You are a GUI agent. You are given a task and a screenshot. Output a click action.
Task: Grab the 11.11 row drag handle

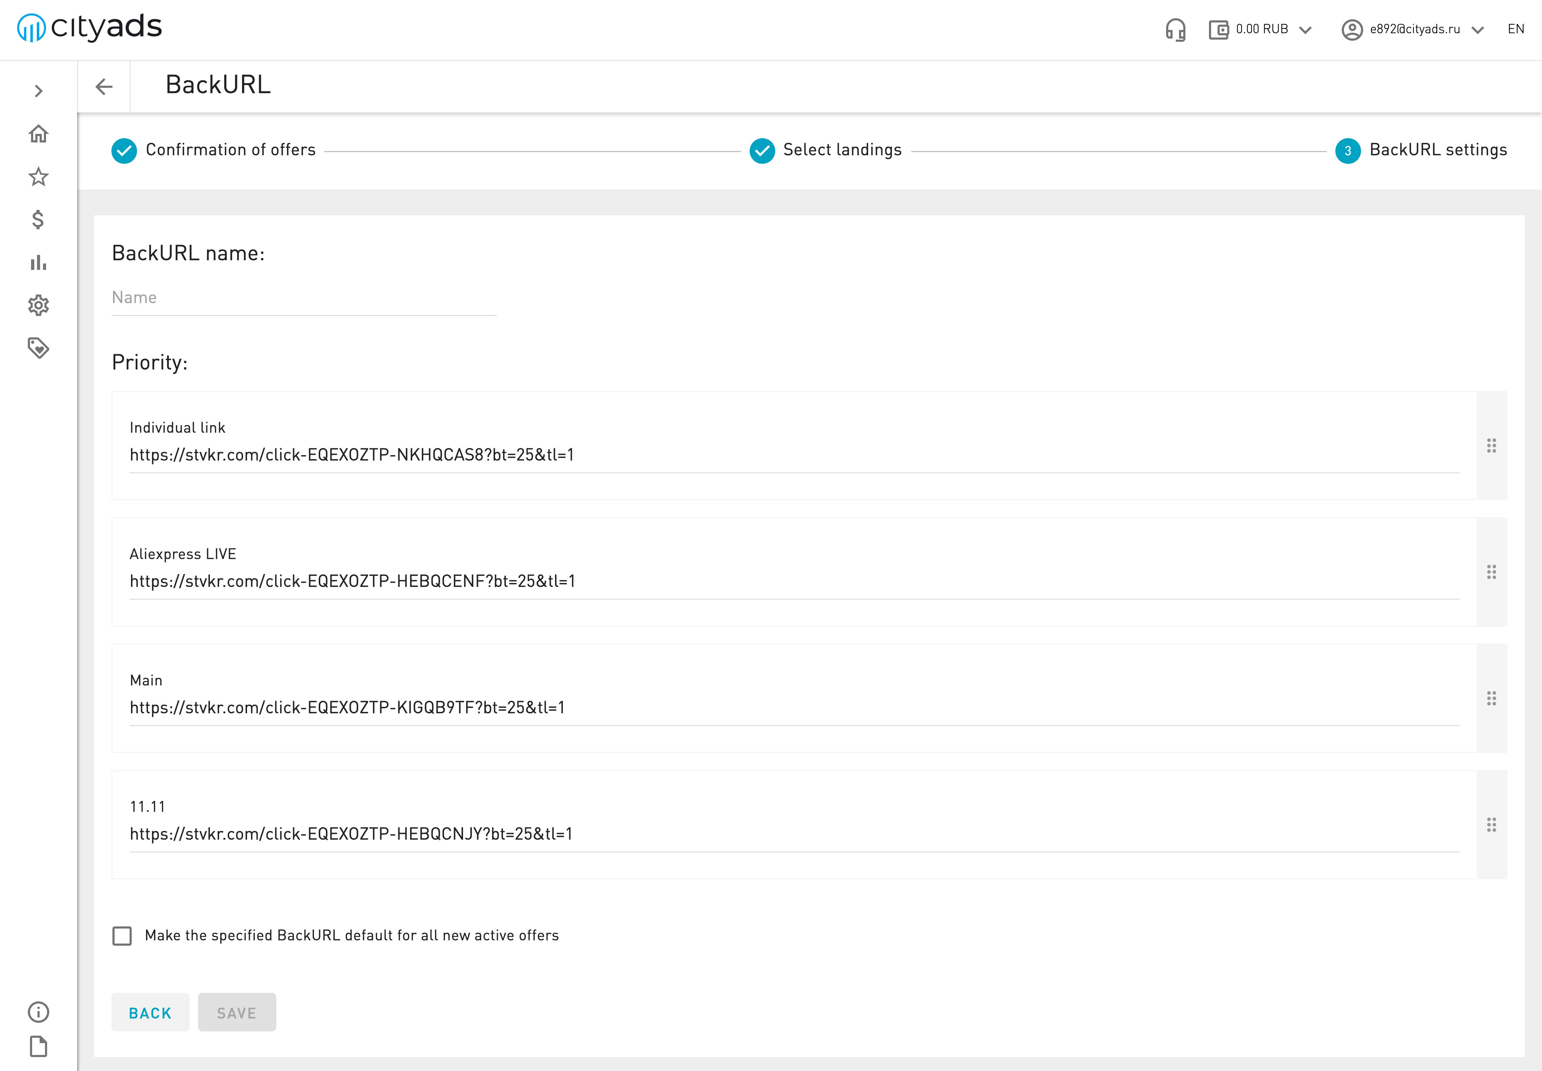1491,825
